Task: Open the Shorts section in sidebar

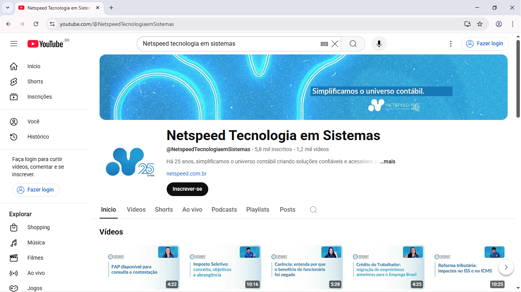Action: click(35, 81)
